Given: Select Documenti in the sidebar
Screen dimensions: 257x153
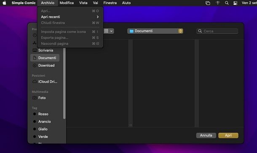Looking at the screenshot, I should (45, 58).
